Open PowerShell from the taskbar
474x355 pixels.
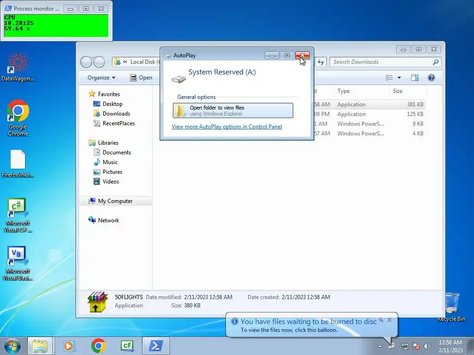[x=156, y=346]
